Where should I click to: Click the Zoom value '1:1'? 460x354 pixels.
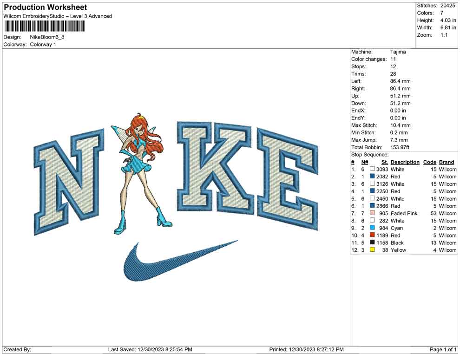[444, 35]
